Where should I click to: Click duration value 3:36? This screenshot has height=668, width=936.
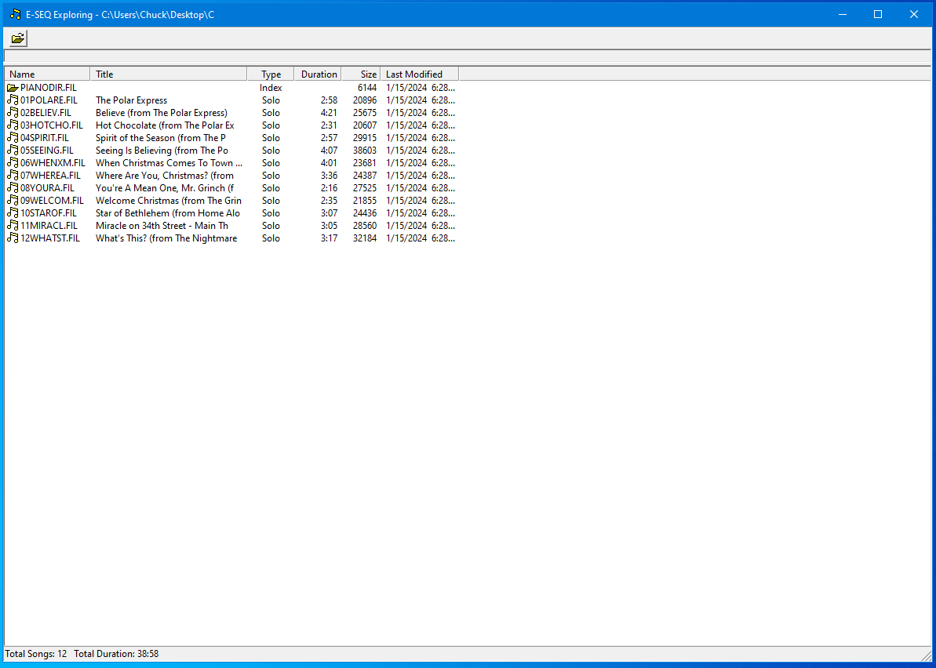(x=329, y=176)
